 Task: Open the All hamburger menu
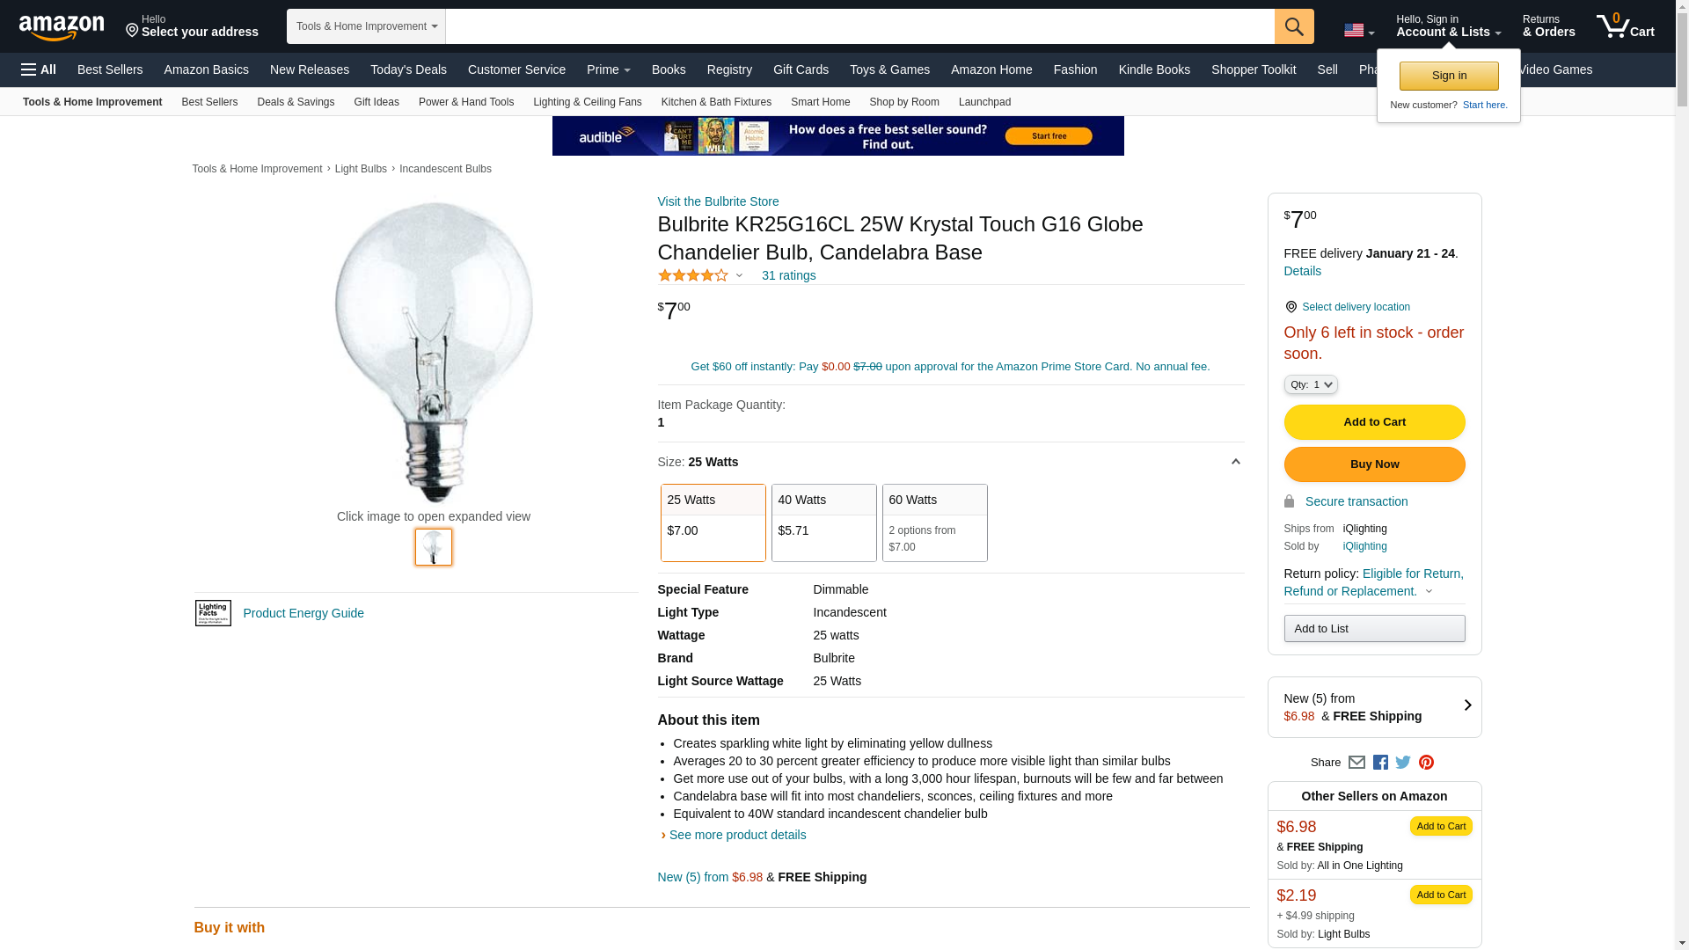point(39,69)
